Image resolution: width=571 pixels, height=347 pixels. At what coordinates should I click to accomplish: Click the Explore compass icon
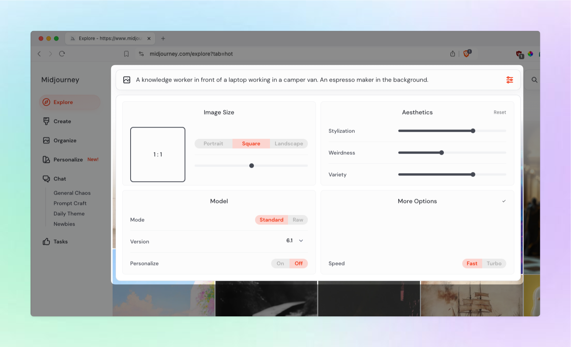coord(46,102)
